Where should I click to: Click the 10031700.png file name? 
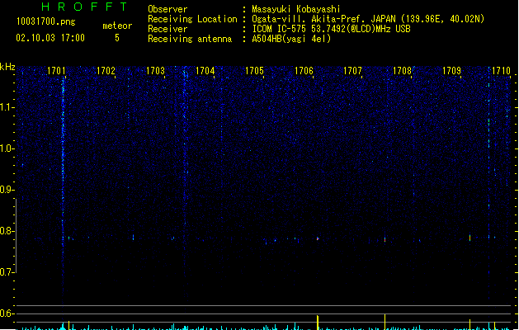tap(45, 21)
